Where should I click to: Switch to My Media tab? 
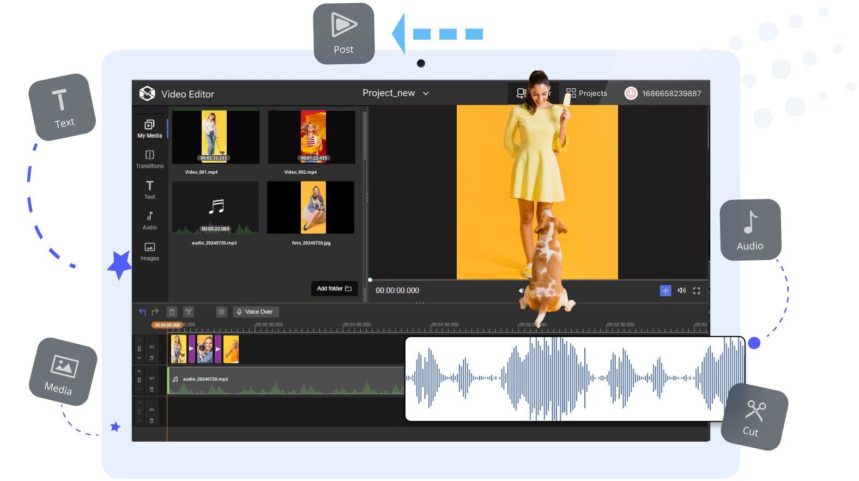tap(149, 129)
